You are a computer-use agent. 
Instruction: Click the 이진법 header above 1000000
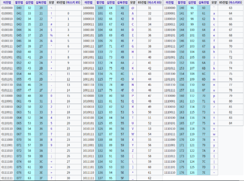click(x=89, y=3)
